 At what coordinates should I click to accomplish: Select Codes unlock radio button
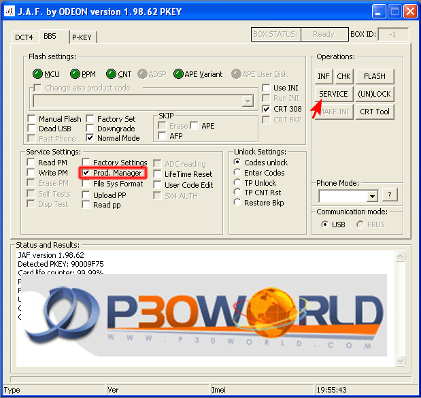(237, 162)
